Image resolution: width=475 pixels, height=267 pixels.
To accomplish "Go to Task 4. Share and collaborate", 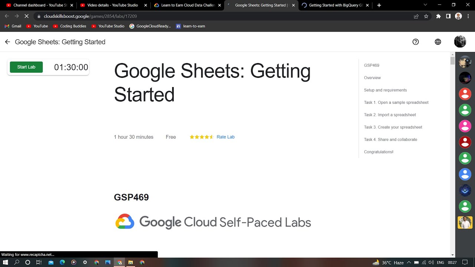I will [390, 139].
